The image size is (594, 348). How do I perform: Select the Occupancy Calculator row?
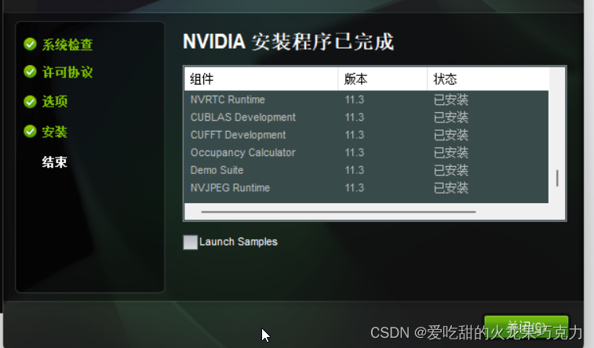coord(366,152)
